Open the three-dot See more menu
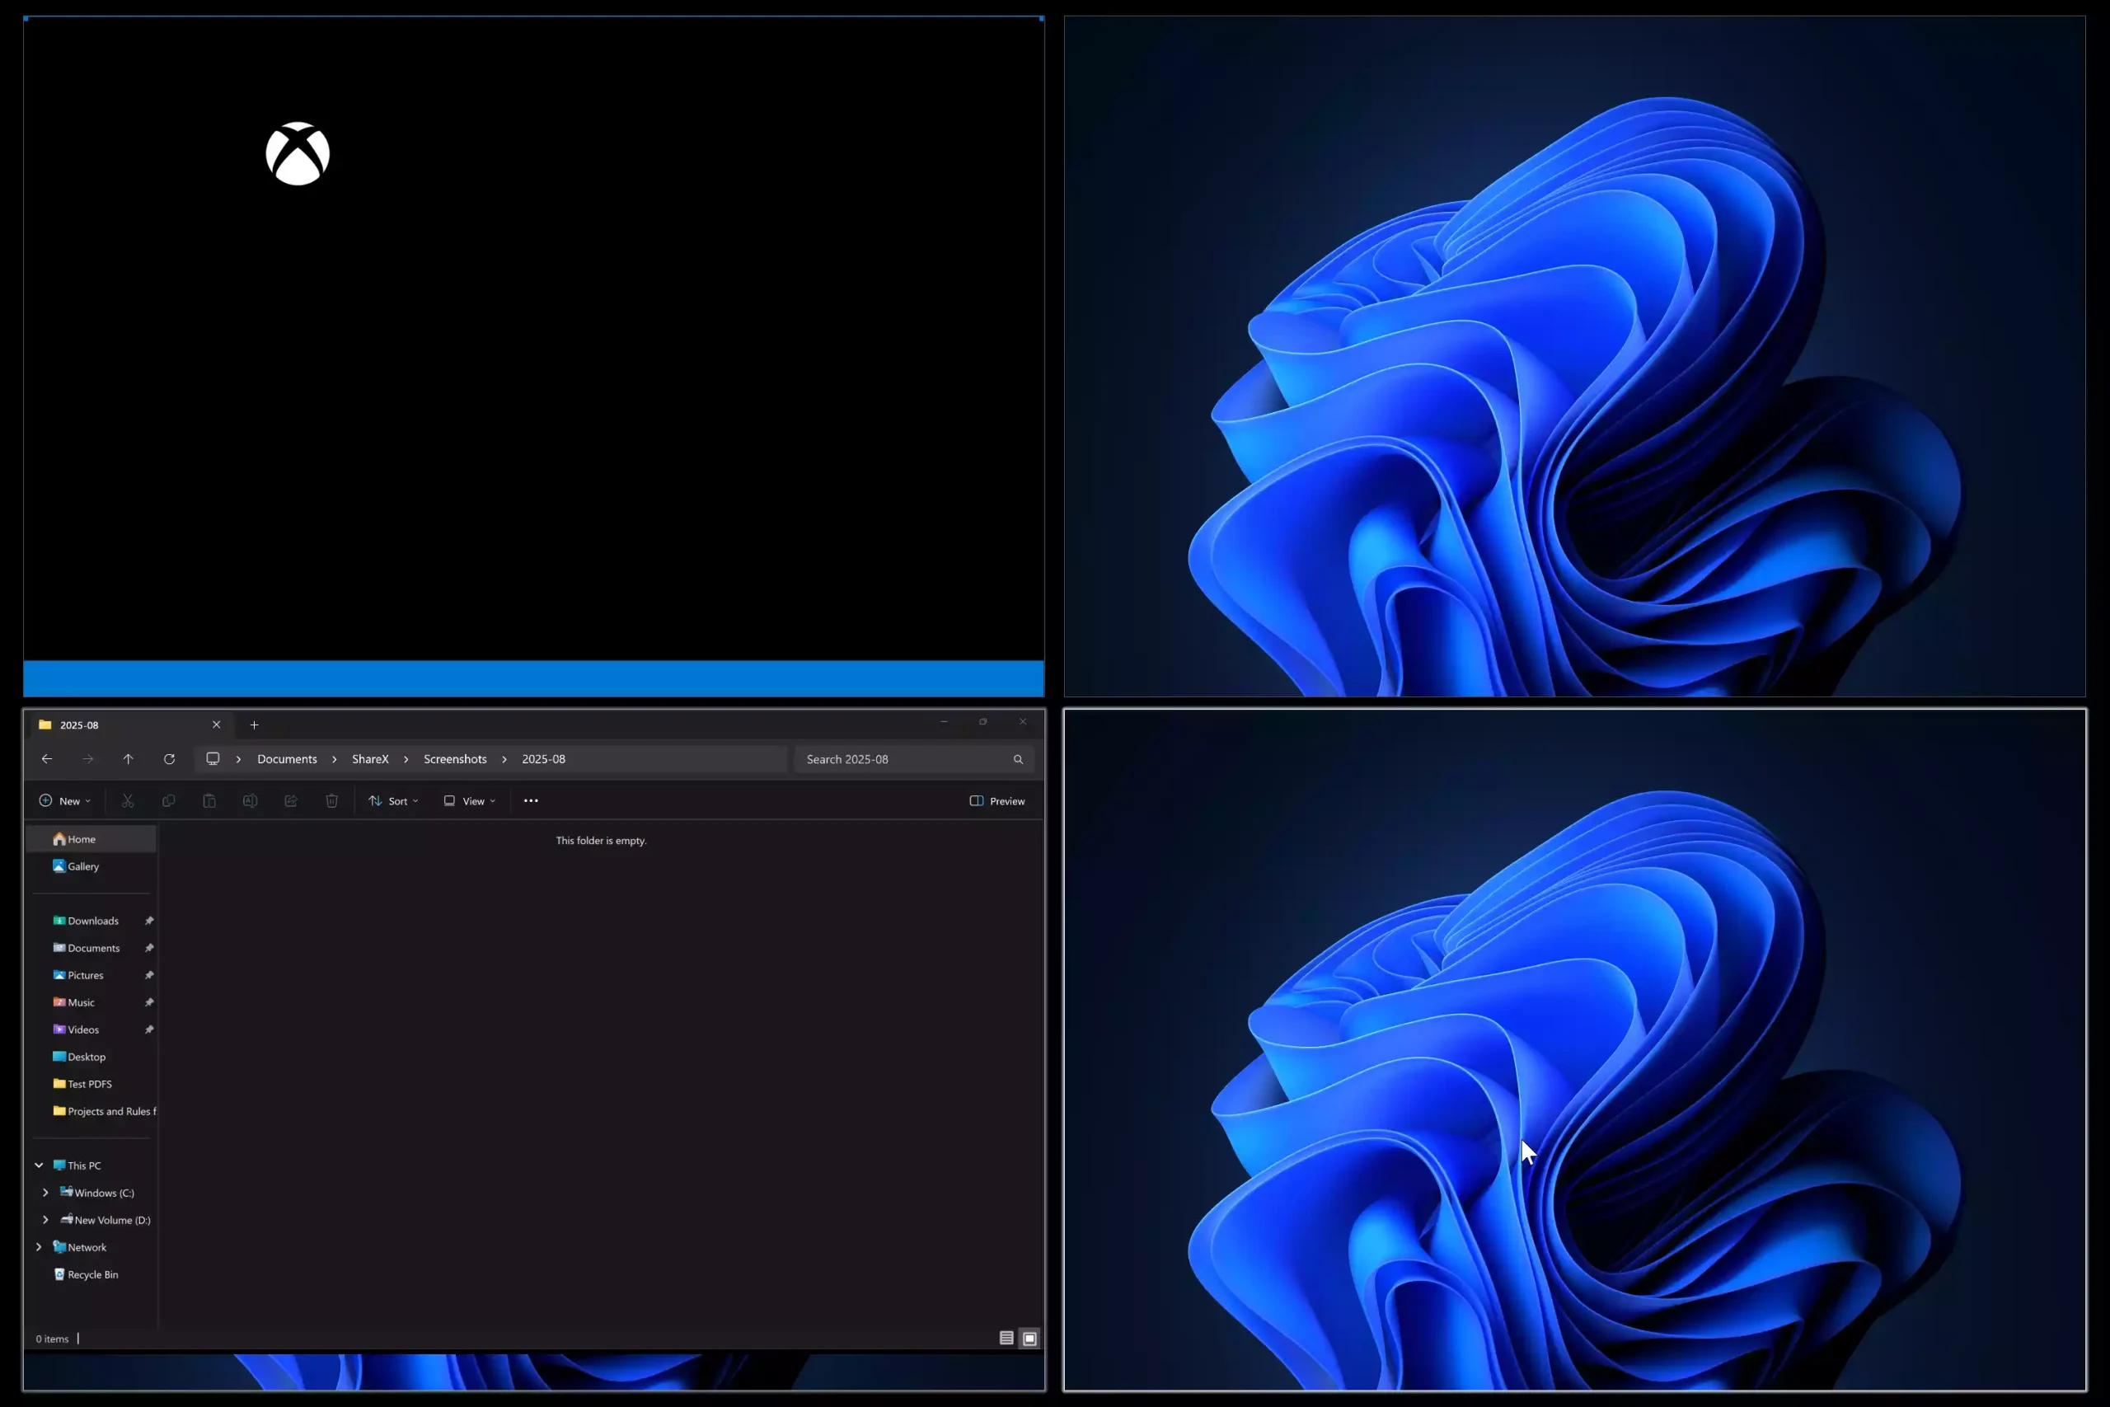The image size is (2110, 1407). click(531, 800)
